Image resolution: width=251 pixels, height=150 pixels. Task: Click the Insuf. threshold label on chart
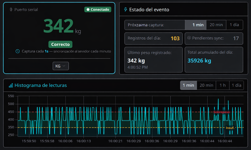tap(230, 128)
